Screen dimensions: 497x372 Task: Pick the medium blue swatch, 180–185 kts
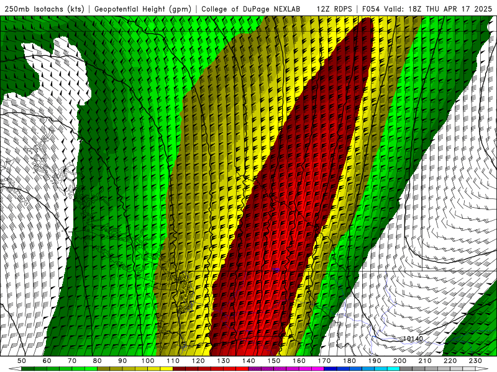tap(355, 368)
